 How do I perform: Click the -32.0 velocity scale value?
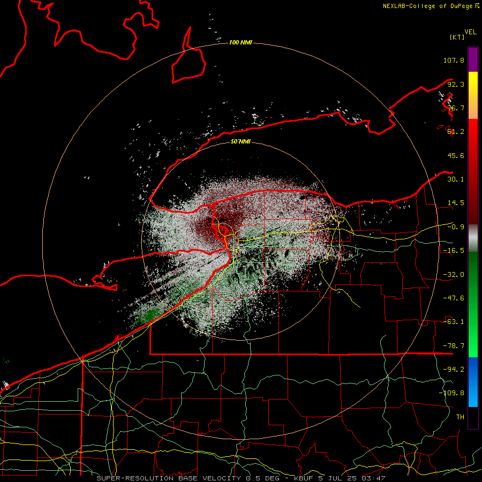tap(454, 275)
